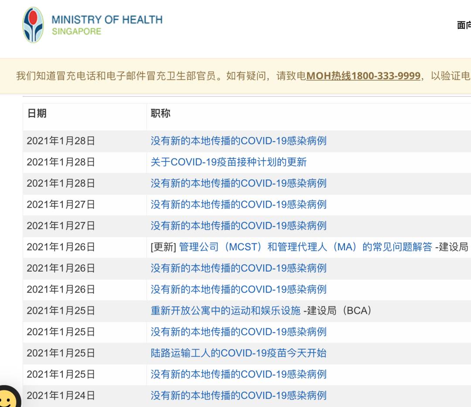
Task: Open the last 2021年1月25日 row's link
Action: pyautogui.click(x=238, y=374)
